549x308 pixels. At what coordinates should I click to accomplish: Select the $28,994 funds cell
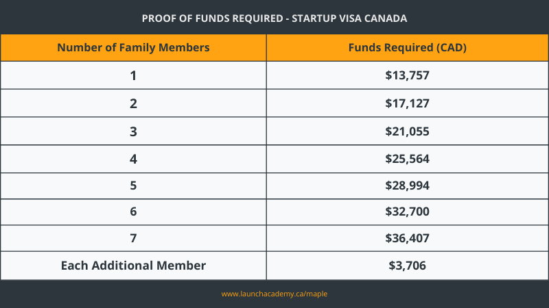[x=408, y=185]
